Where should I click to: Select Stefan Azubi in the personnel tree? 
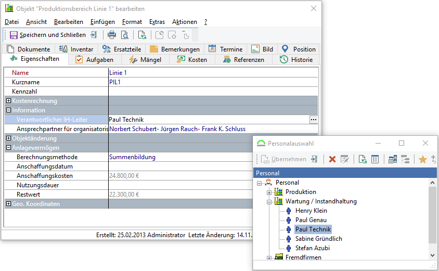313,248
